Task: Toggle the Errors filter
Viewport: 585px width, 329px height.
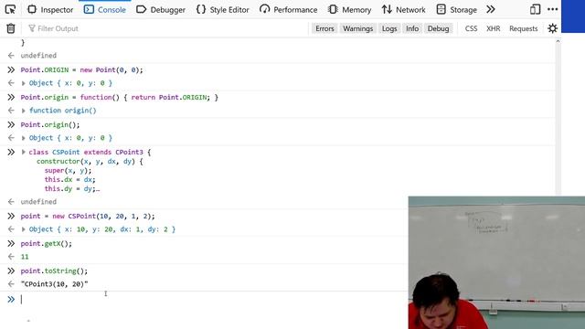Action: click(324, 28)
